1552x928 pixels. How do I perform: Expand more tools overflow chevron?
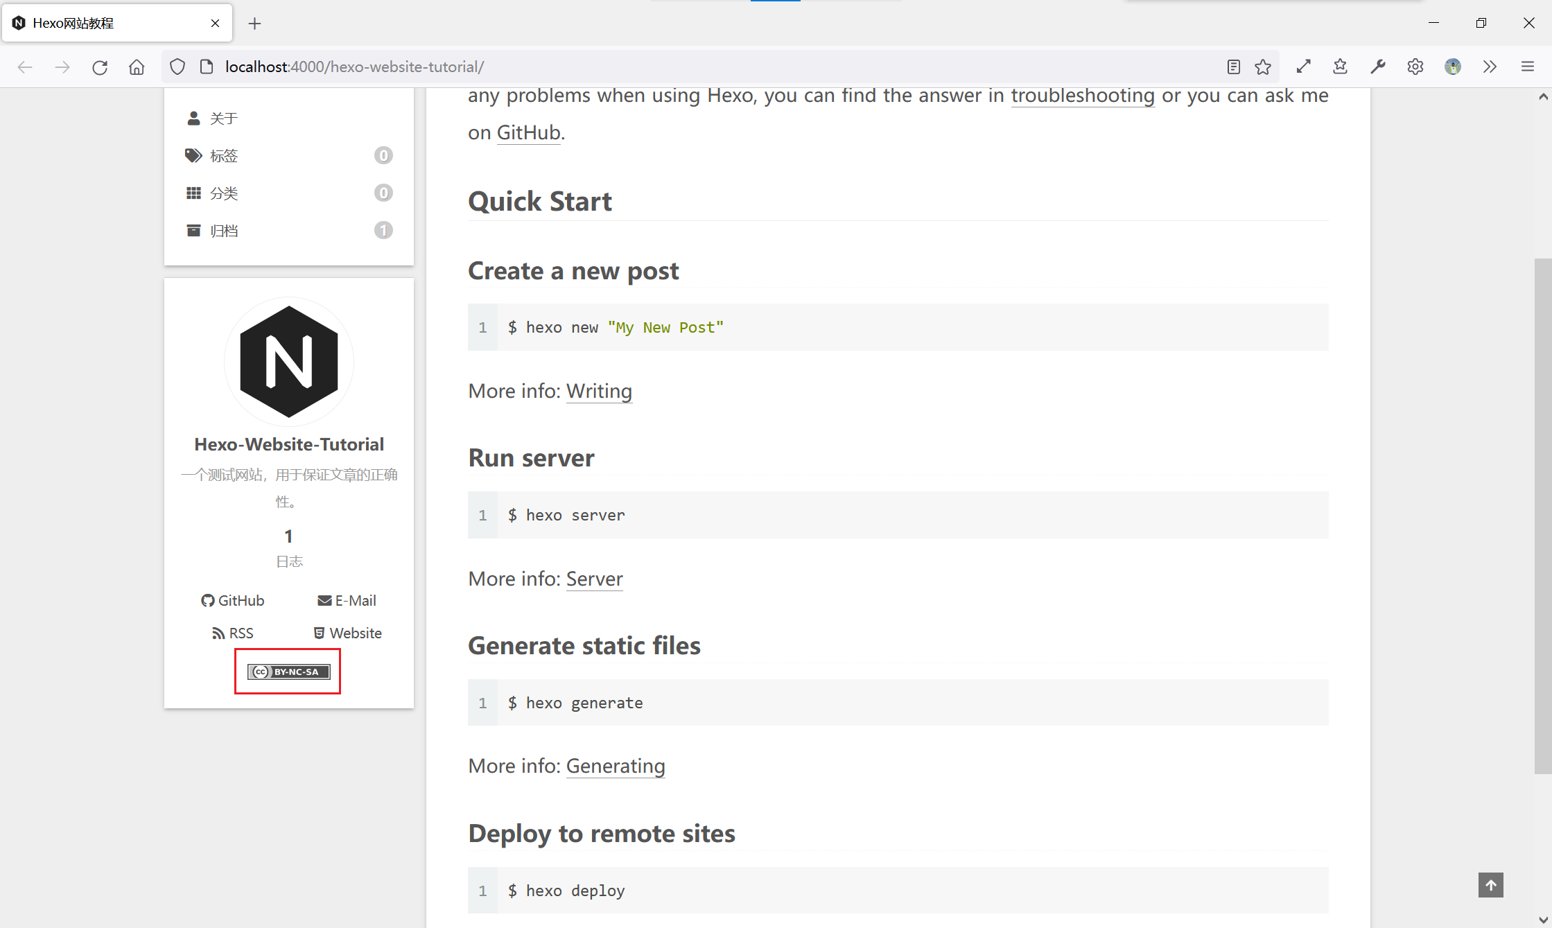click(x=1490, y=67)
